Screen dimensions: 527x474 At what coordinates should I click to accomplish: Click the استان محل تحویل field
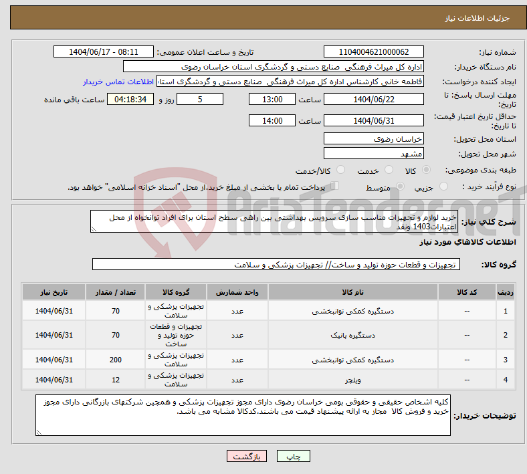tap(373, 138)
